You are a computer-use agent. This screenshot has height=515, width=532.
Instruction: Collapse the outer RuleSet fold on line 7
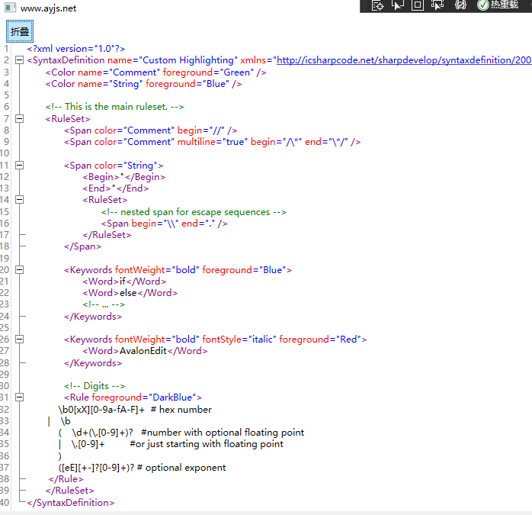click(x=20, y=119)
